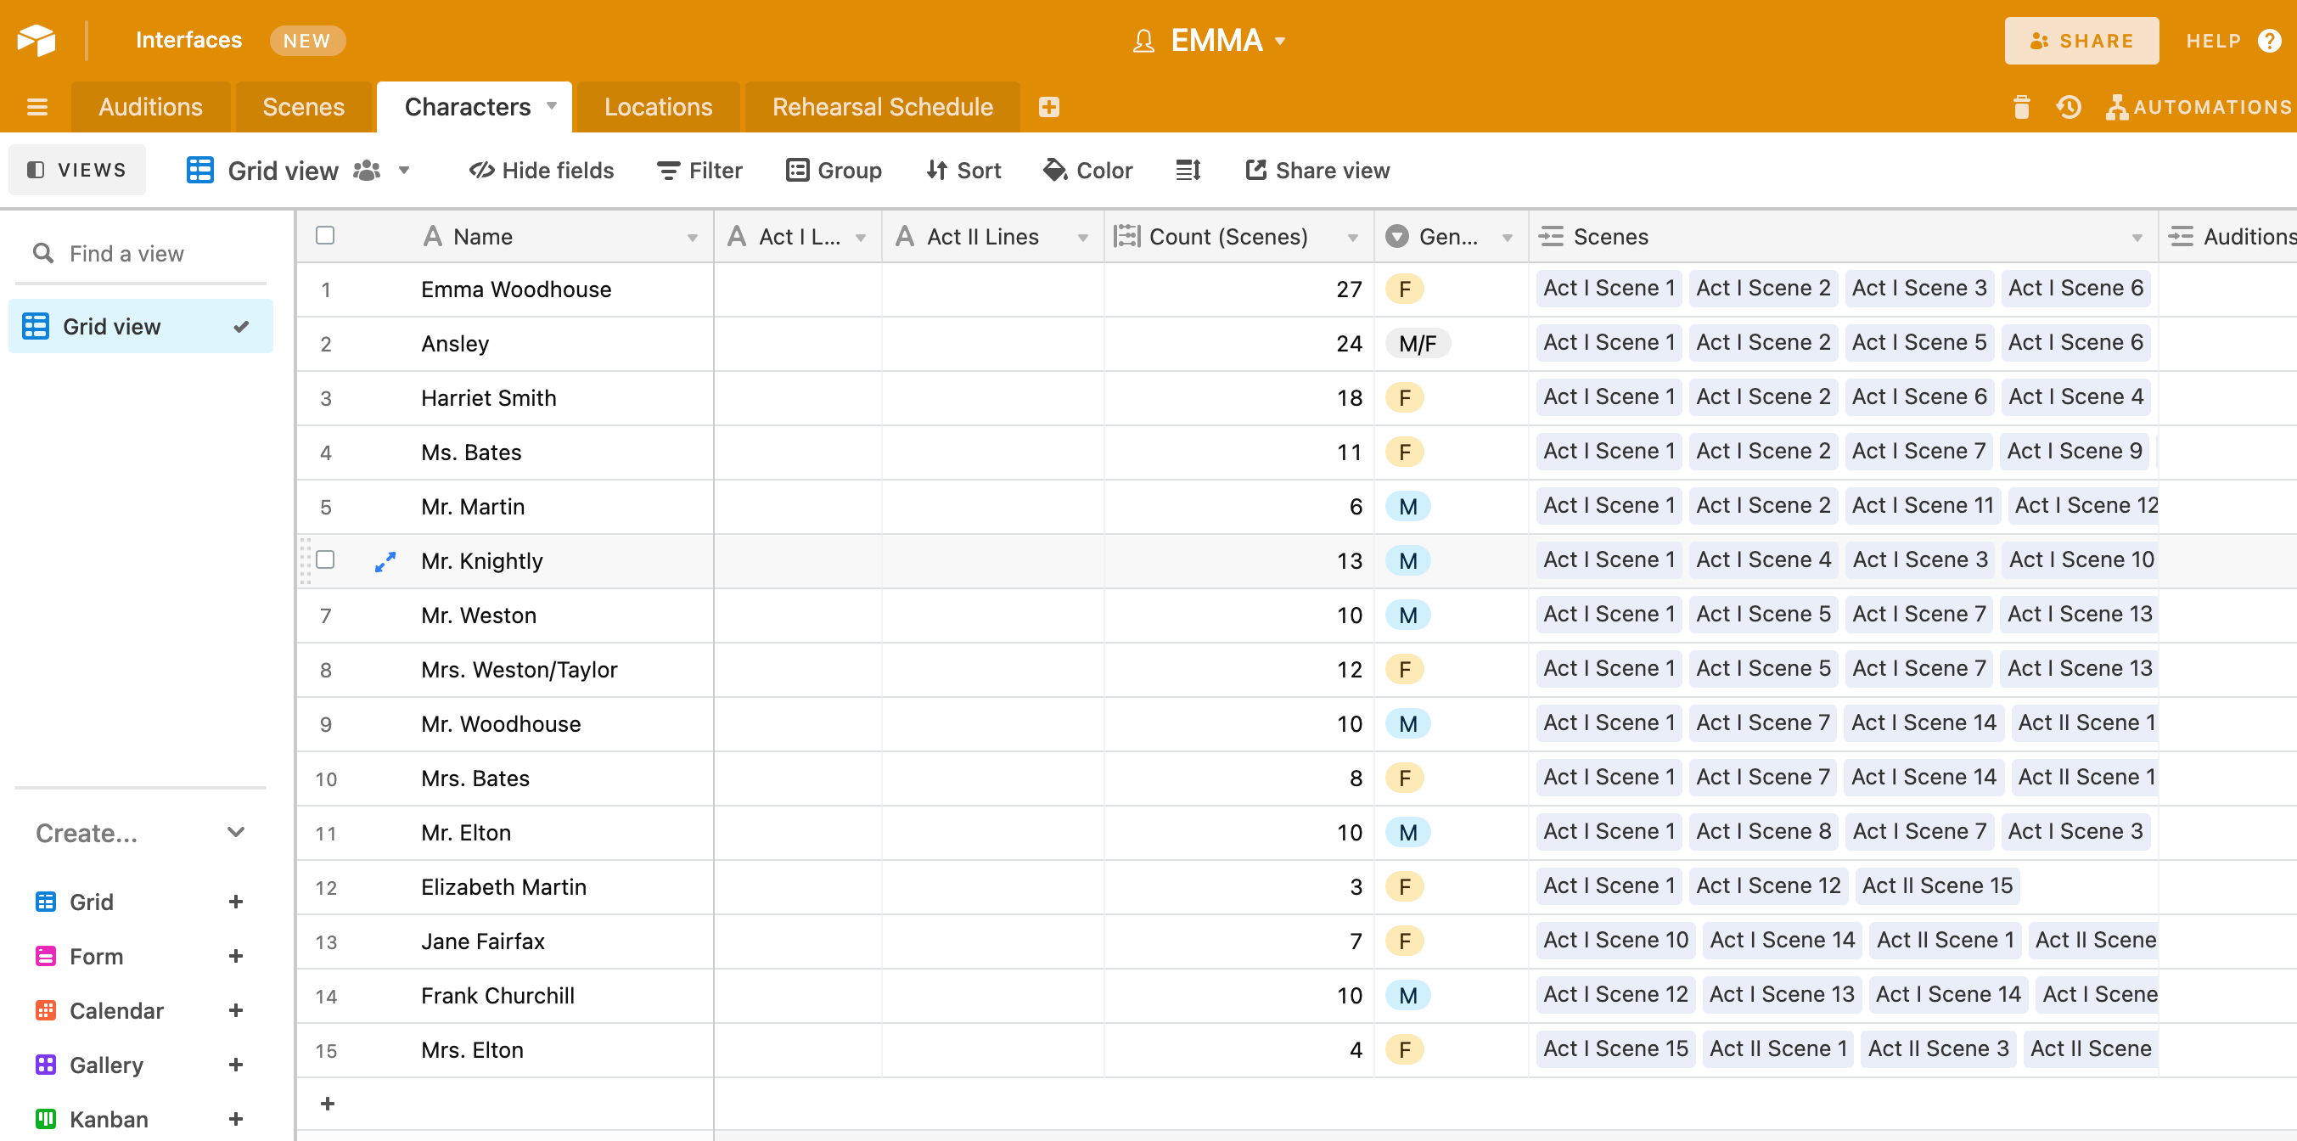This screenshot has width=2297, height=1141.
Task: Click the collaborative view people icon
Action: pos(367,170)
